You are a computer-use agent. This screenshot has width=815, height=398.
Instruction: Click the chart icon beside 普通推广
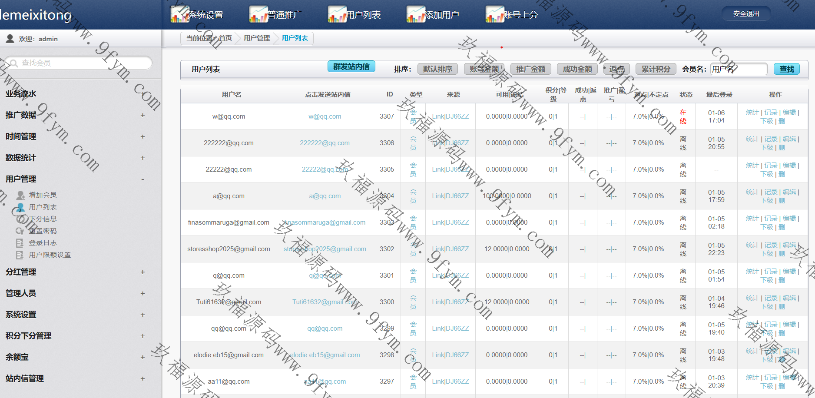click(258, 14)
